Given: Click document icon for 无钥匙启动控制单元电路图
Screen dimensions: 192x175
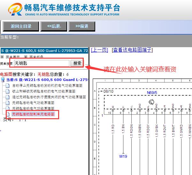Looking at the screenshot, I should click(8, 114).
